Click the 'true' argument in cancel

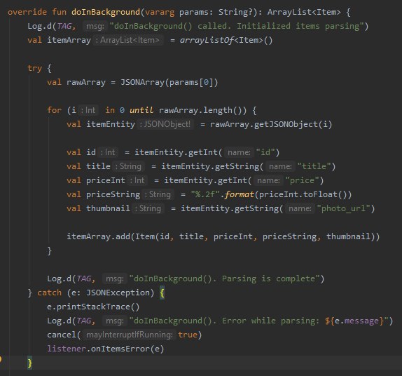[x=188, y=335]
